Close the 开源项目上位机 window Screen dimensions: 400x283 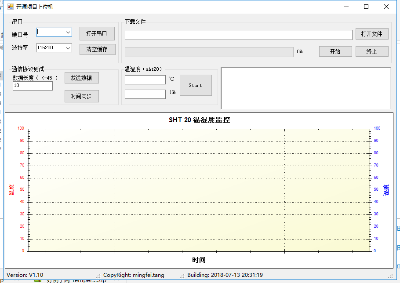386,7
